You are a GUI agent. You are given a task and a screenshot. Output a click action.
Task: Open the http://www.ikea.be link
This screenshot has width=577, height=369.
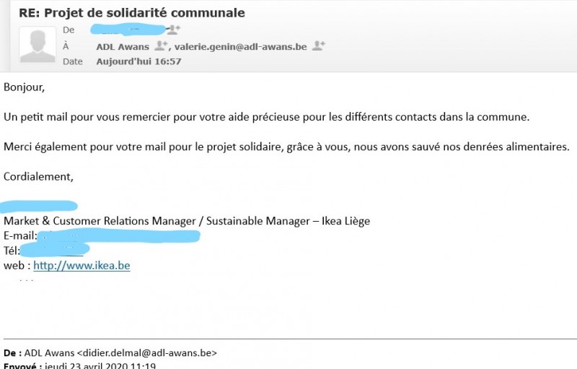82,266
